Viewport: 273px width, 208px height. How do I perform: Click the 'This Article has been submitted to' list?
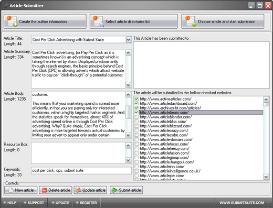point(202,65)
